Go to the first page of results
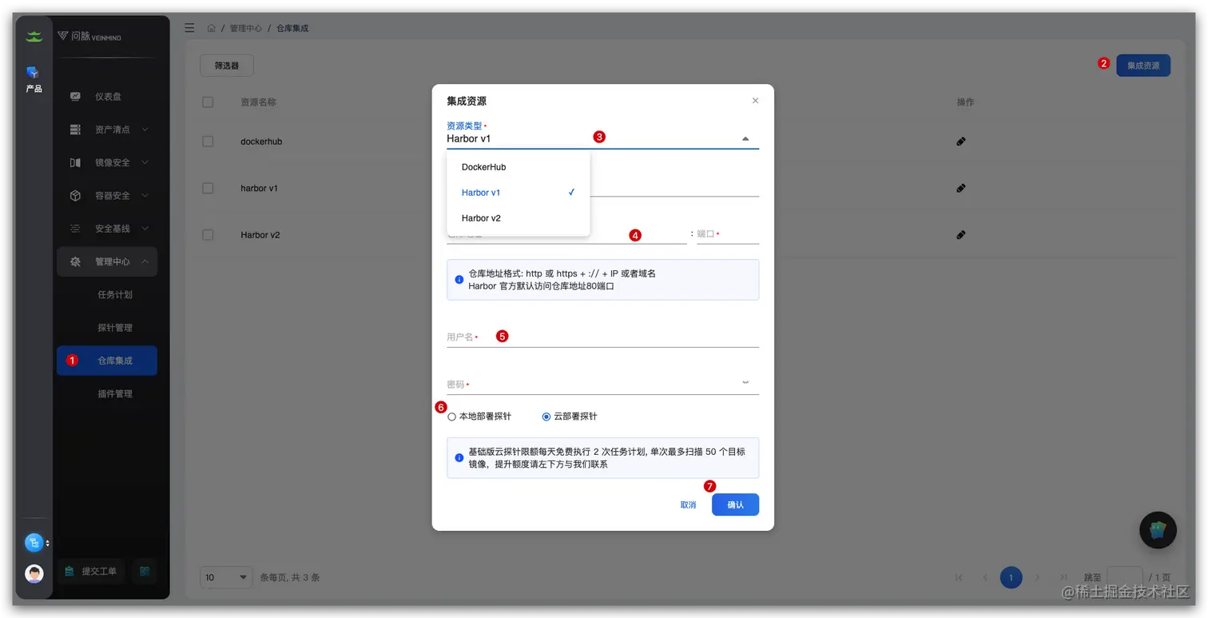Viewport: 1208px width, 618px height. [959, 577]
